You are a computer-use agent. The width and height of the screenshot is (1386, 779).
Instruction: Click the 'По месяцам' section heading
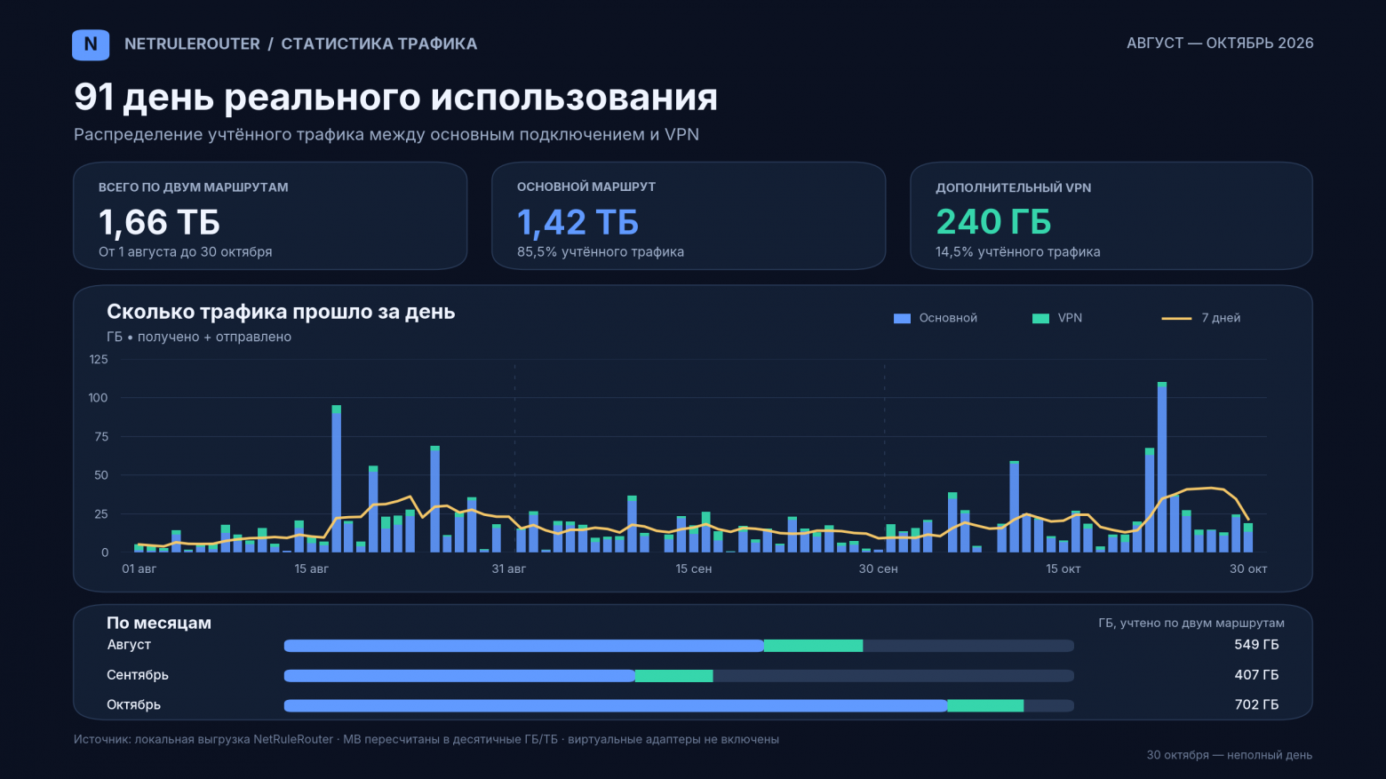[159, 623]
